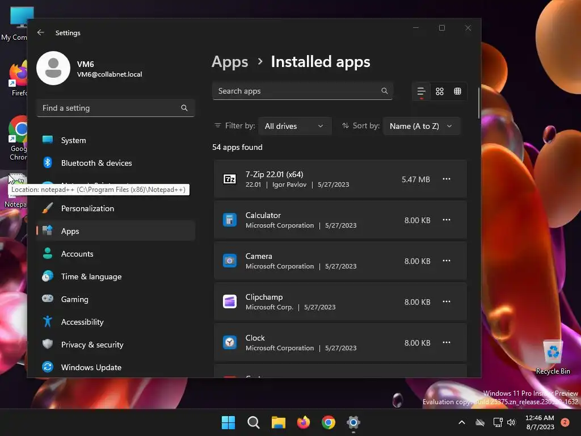Viewport: 581px width, 436px height.
Task: Open more options for Camera
Action: tap(447, 261)
